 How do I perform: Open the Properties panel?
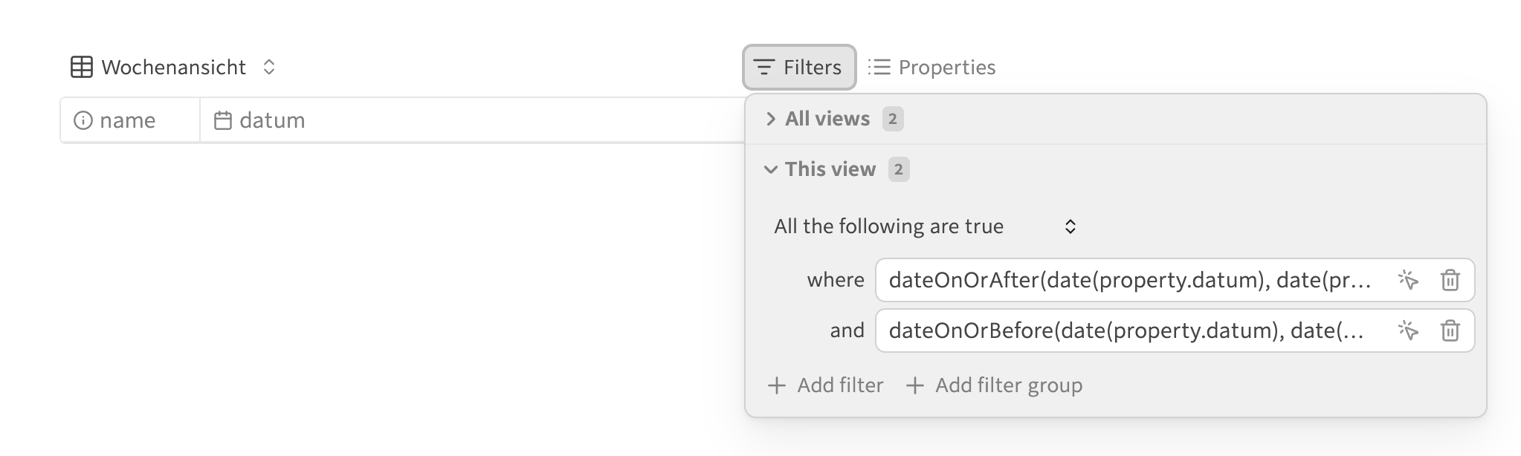(931, 67)
